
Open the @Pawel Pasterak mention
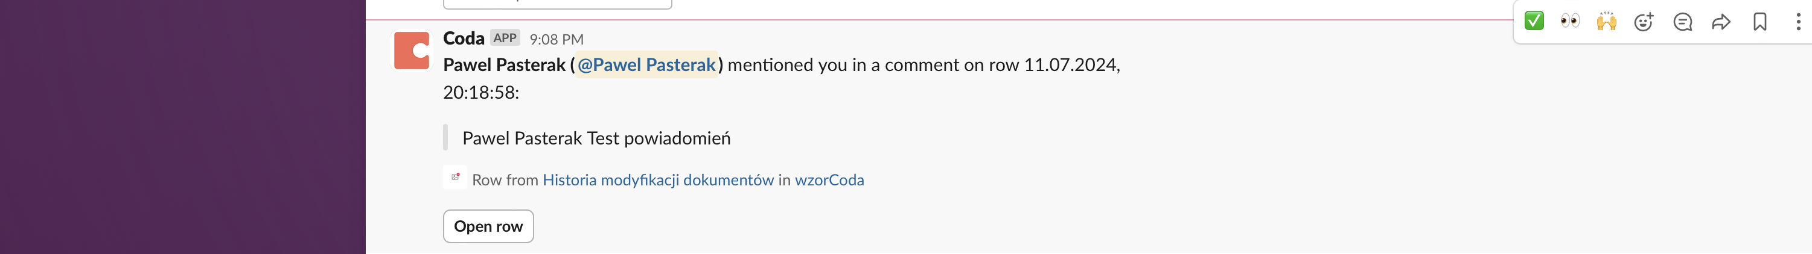coord(646,64)
